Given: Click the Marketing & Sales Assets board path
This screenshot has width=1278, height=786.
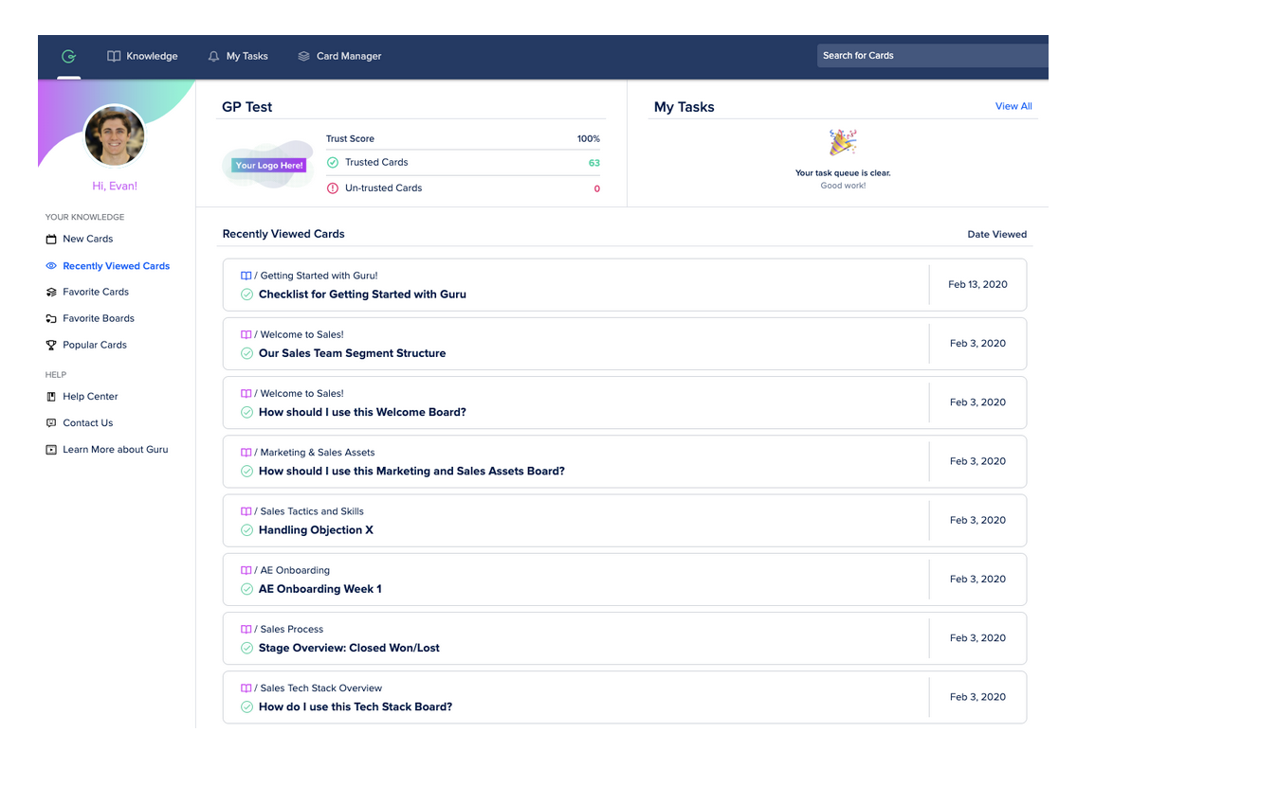Looking at the screenshot, I should pyautogui.click(x=318, y=453).
